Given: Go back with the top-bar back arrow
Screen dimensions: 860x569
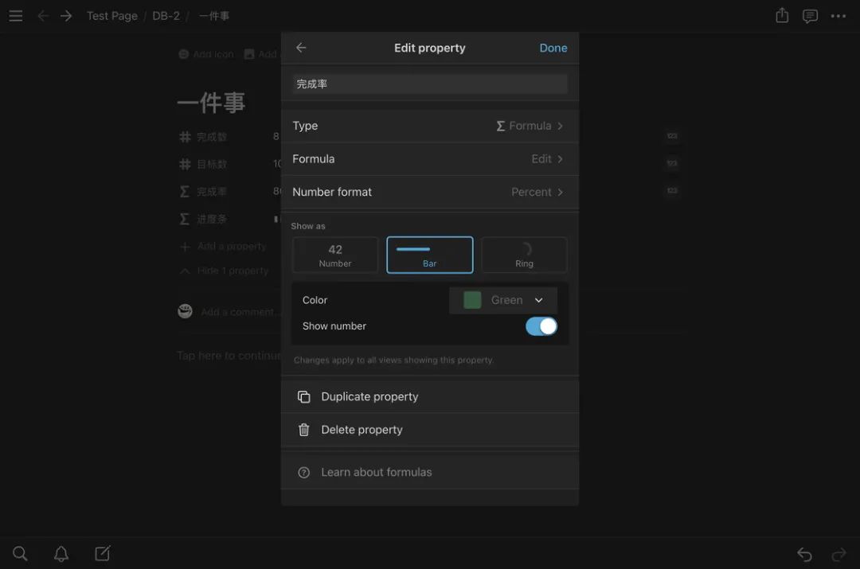Looking at the screenshot, I should coord(43,16).
